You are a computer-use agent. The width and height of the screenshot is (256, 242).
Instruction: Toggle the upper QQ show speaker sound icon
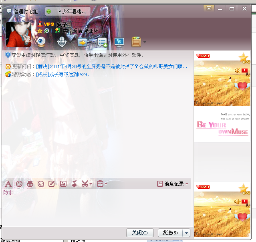pos(238,71)
